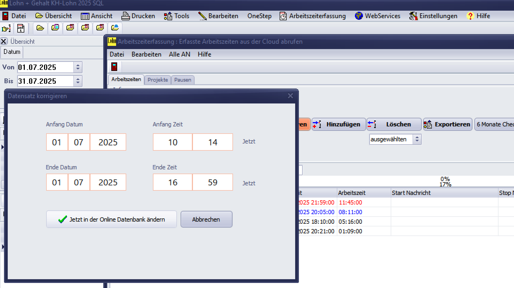The width and height of the screenshot is (514, 288).
Task: Click the Abbrechen button
Action: coord(206,219)
